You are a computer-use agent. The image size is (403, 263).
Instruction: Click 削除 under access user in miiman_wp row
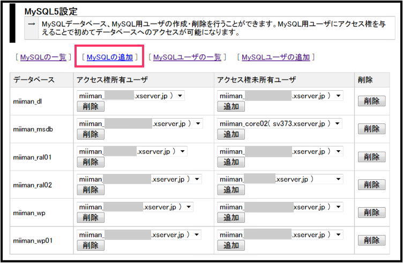pos(91,217)
